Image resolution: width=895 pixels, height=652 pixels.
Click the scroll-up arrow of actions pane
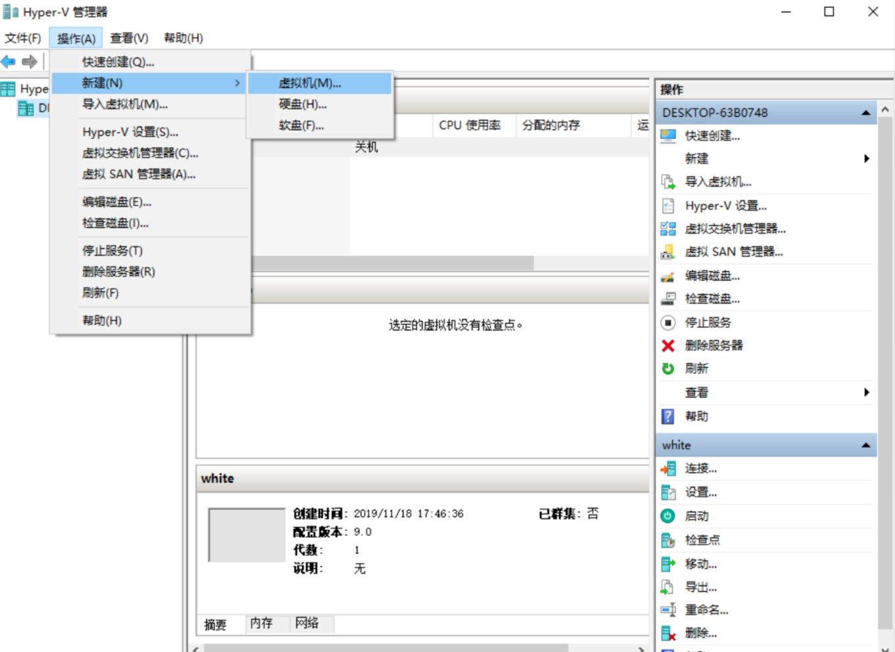point(885,109)
